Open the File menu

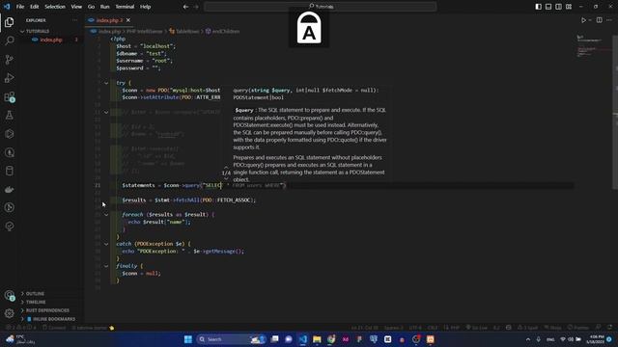pyautogui.click(x=20, y=7)
